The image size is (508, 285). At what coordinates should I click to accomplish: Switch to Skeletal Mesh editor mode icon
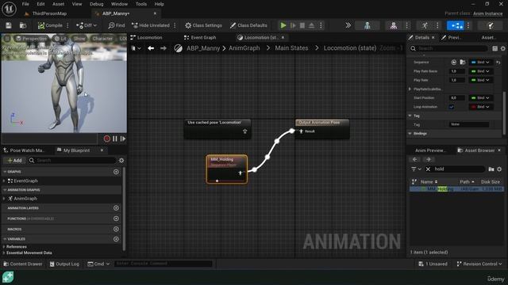394,25
